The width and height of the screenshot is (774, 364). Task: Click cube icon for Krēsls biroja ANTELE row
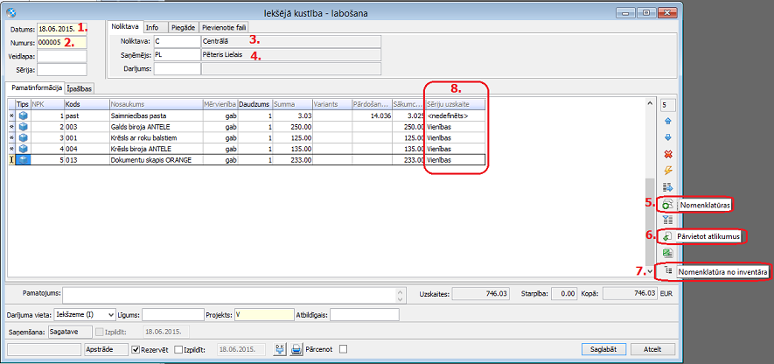coord(24,149)
